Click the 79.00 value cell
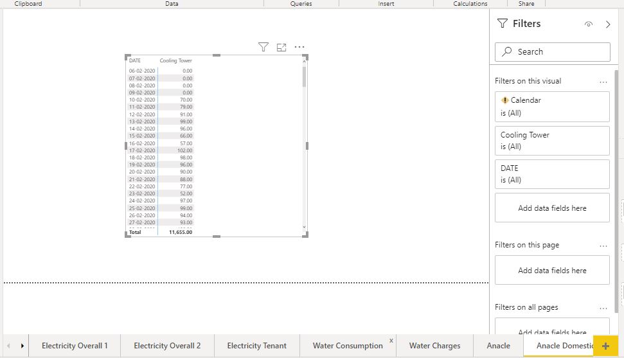Image resolution: width=624 pixels, height=358 pixels. 186,107
